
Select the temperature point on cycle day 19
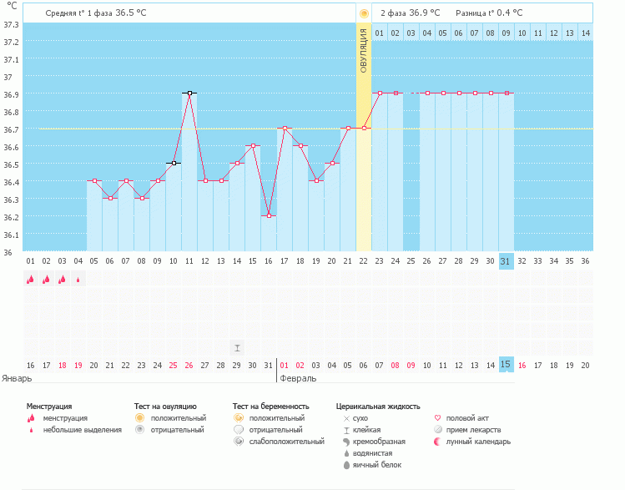click(x=316, y=180)
